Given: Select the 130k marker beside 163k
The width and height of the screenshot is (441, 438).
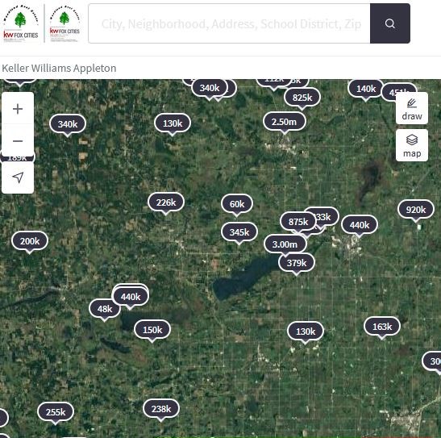Looking at the screenshot, I should pyautogui.click(x=306, y=332).
